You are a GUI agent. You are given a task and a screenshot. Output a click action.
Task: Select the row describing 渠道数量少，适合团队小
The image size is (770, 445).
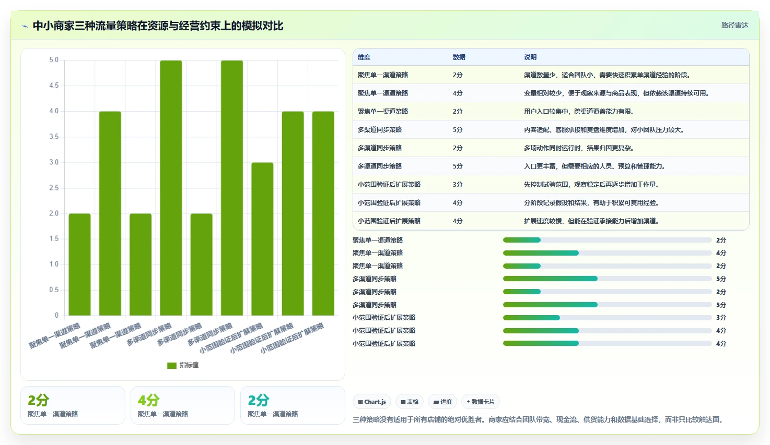click(x=551, y=75)
